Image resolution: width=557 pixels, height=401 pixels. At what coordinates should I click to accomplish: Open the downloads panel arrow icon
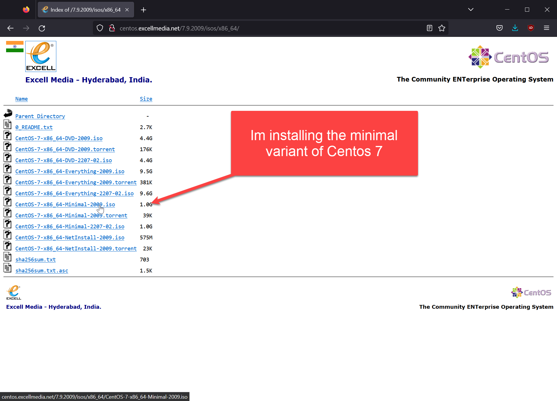click(x=515, y=28)
